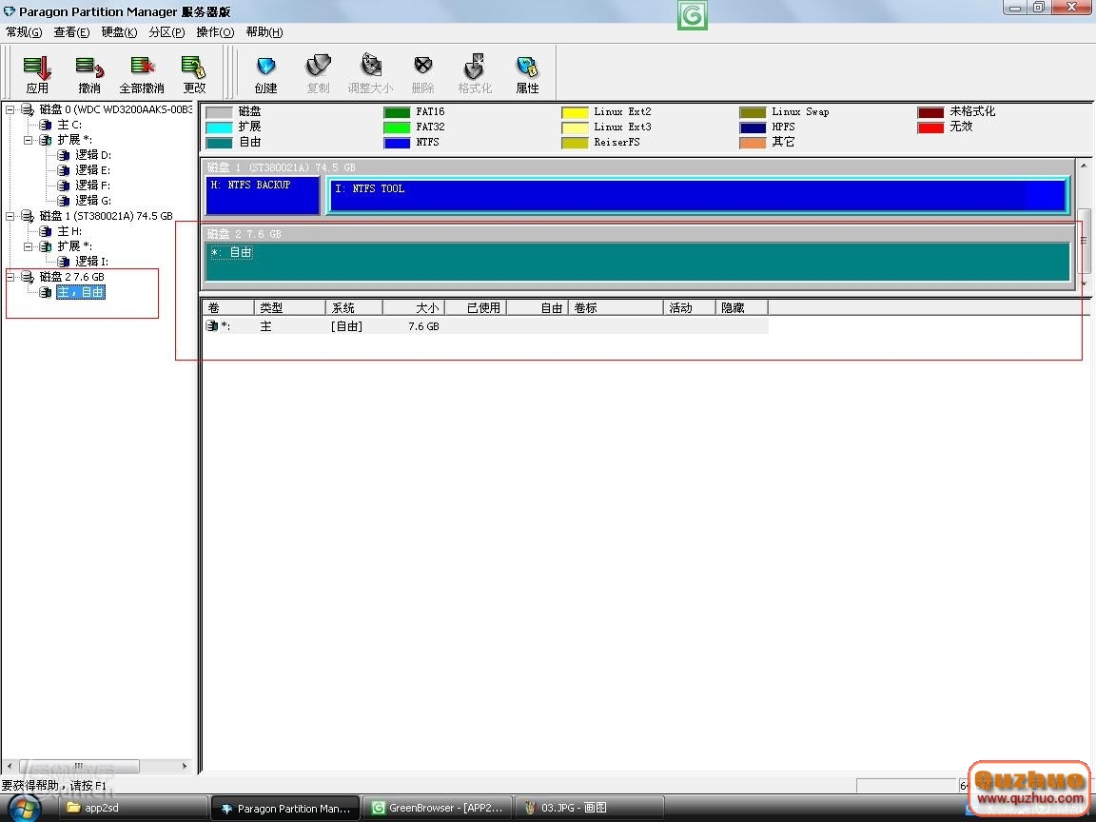Open the 硬盘(K) menu
Screen dimensions: 1096x822
pyautogui.click(x=119, y=32)
